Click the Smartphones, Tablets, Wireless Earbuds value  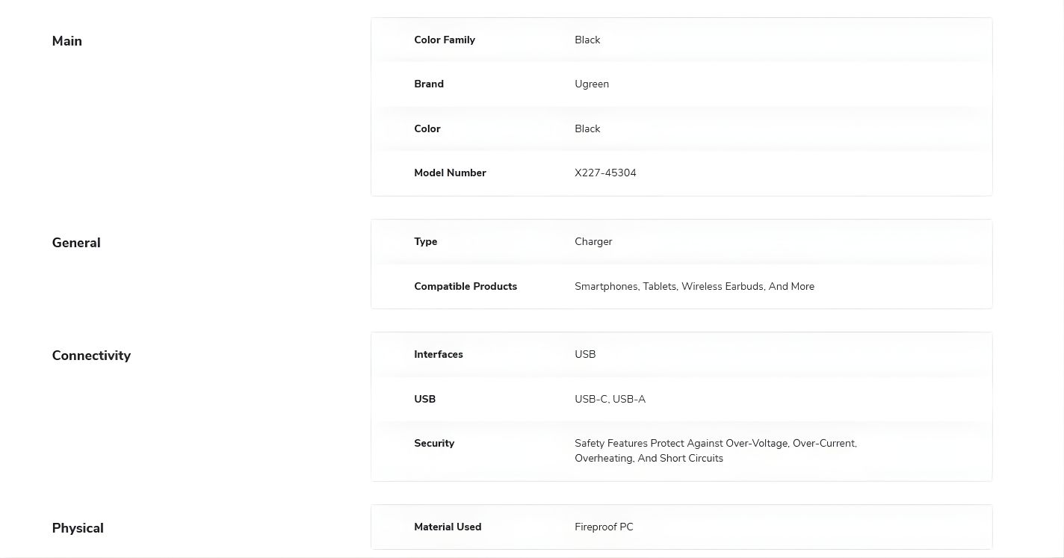(x=694, y=286)
